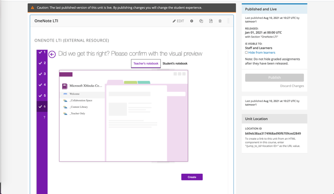Click the purple Create button
Image resolution: width=334 pixels, height=194 pixels.
(192, 177)
